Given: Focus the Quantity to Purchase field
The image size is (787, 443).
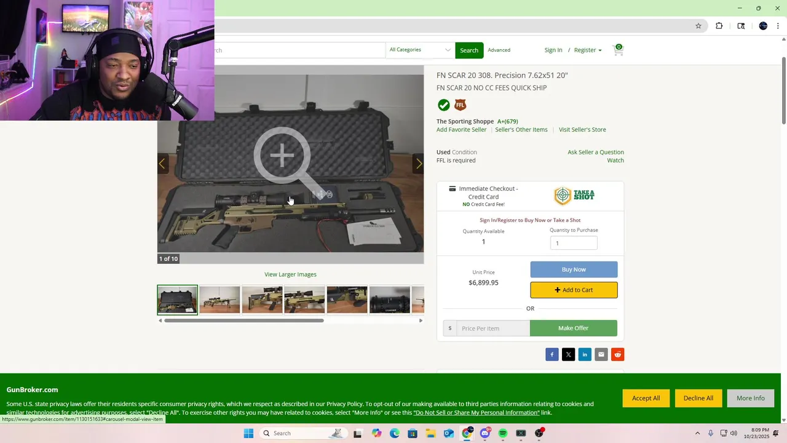Looking at the screenshot, I should coord(574,243).
